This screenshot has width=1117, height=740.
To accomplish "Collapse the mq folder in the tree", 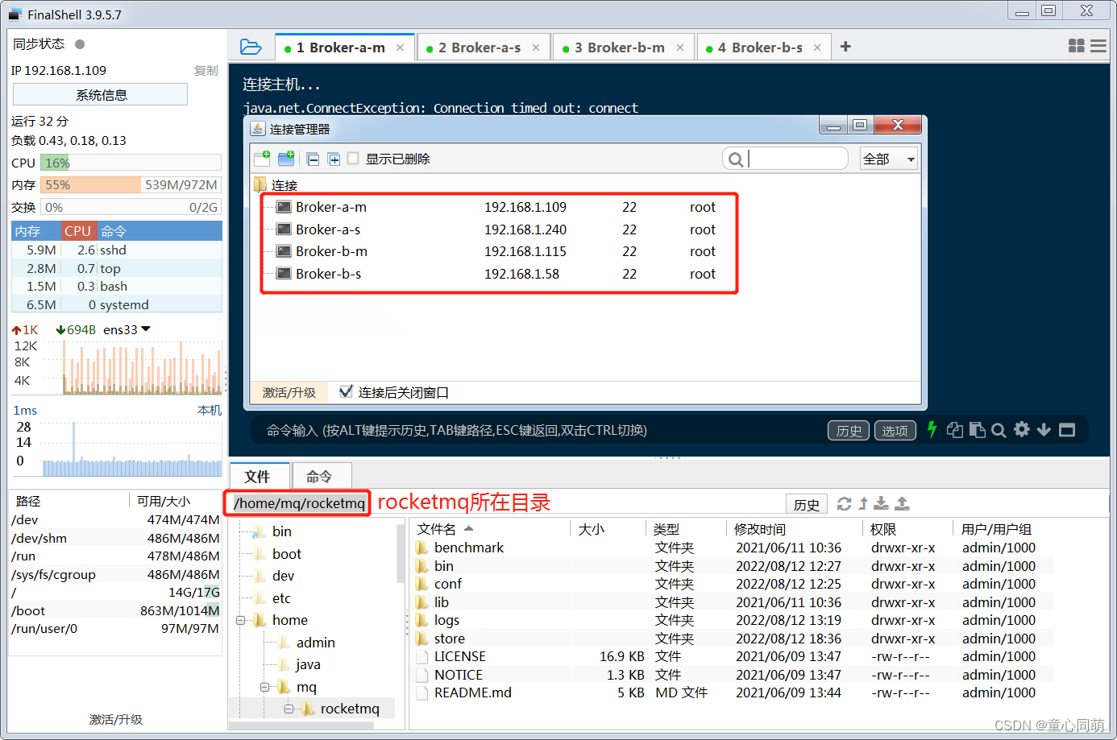I will click(x=264, y=686).
